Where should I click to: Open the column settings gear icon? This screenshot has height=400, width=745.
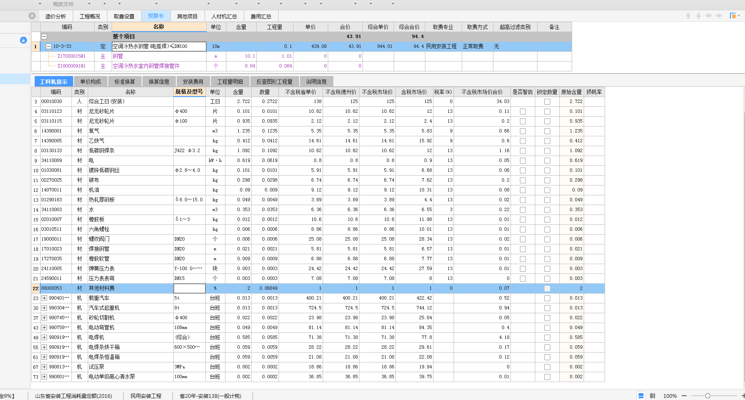click(x=733, y=16)
